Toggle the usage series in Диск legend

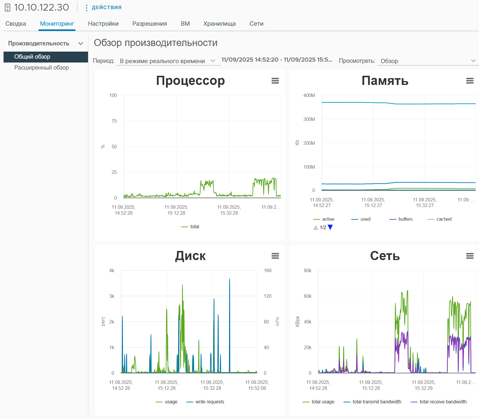(166, 402)
